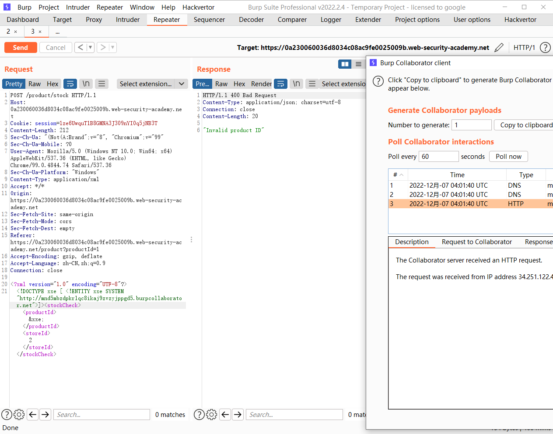Close Repeater tab 3

click(x=40, y=31)
